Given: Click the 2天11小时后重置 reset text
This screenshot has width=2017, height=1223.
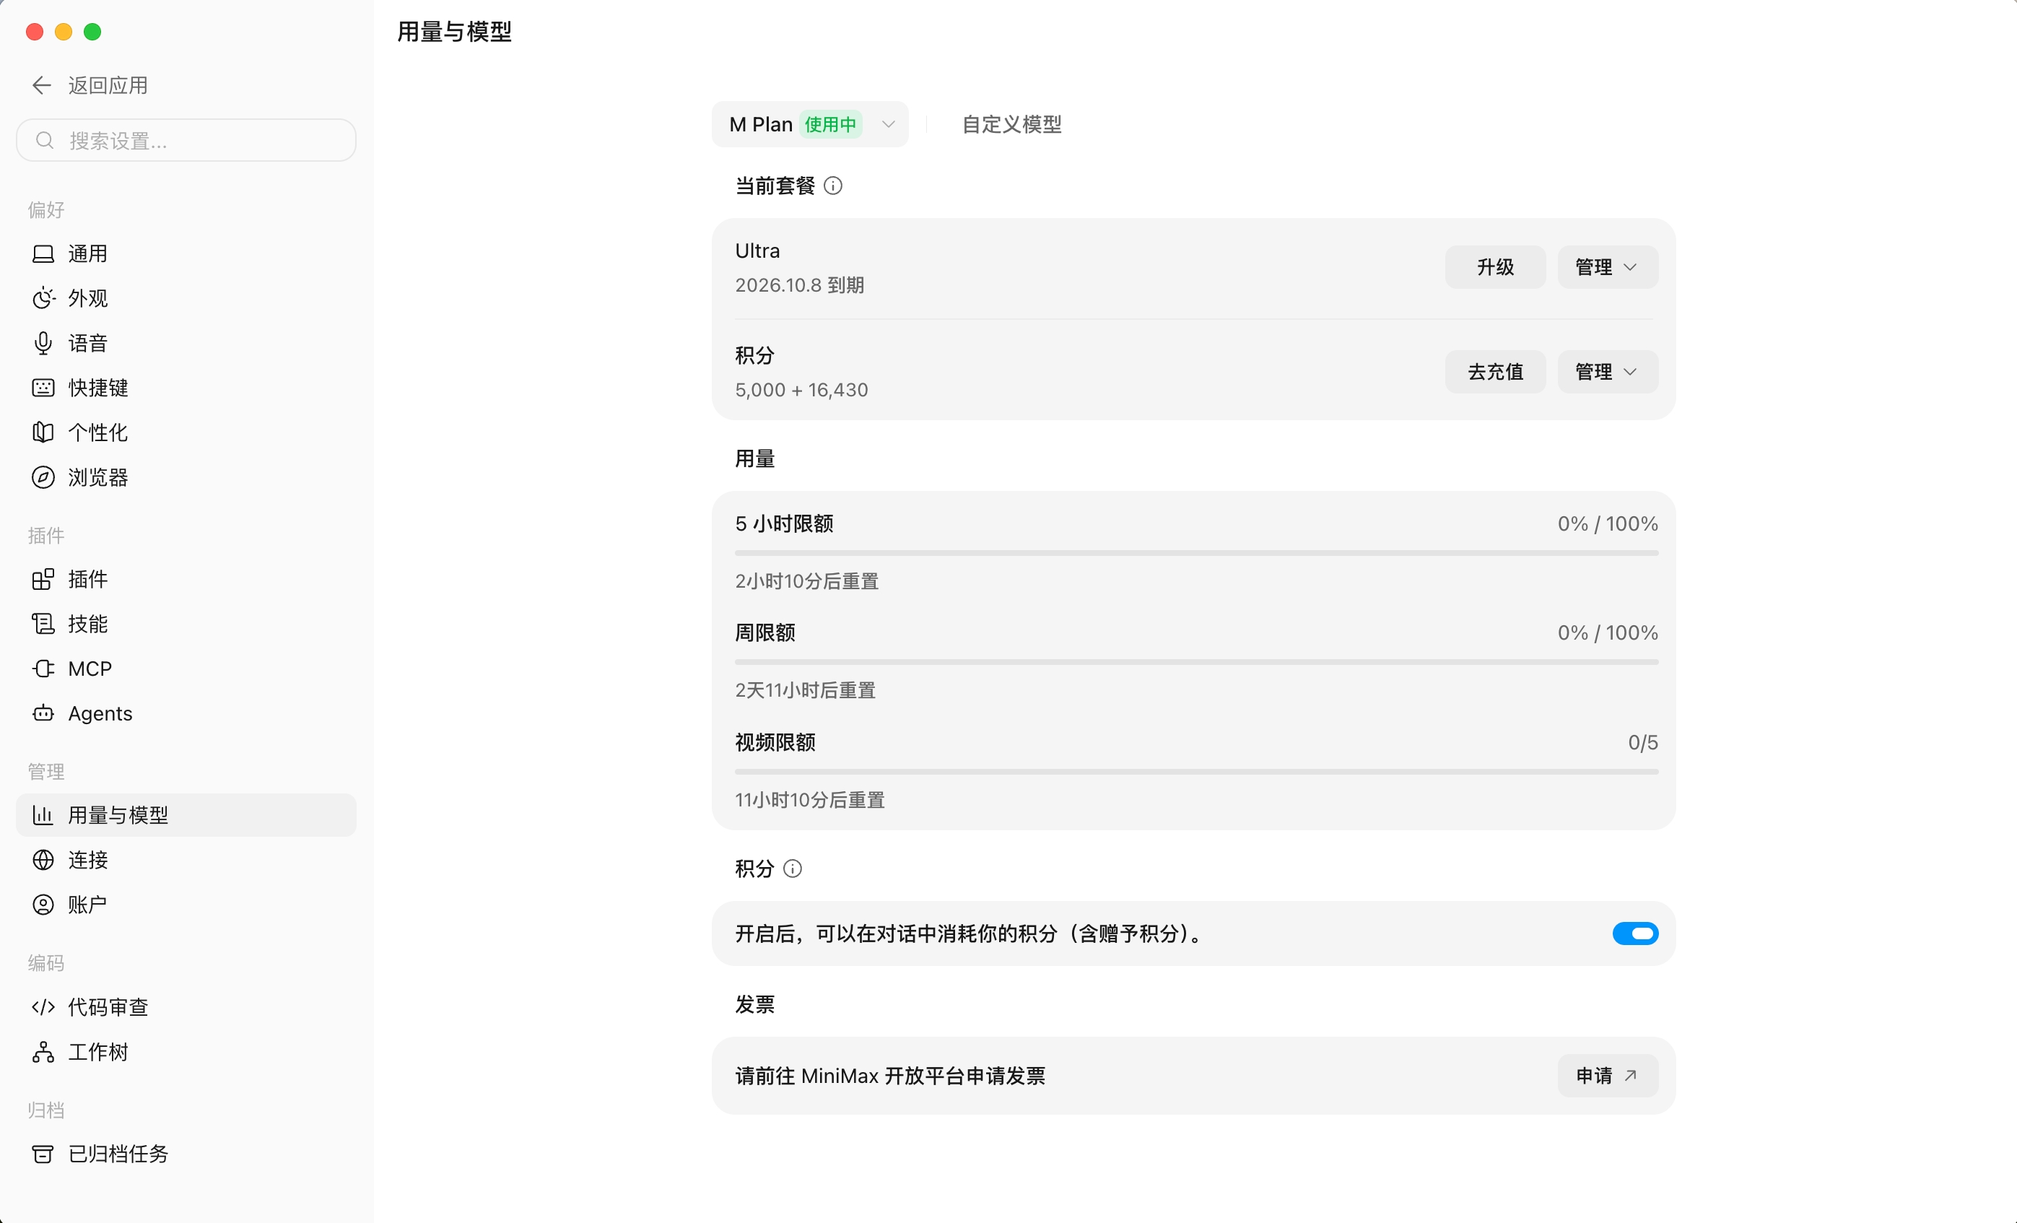Looking at the screenshot, I should 806,690.
